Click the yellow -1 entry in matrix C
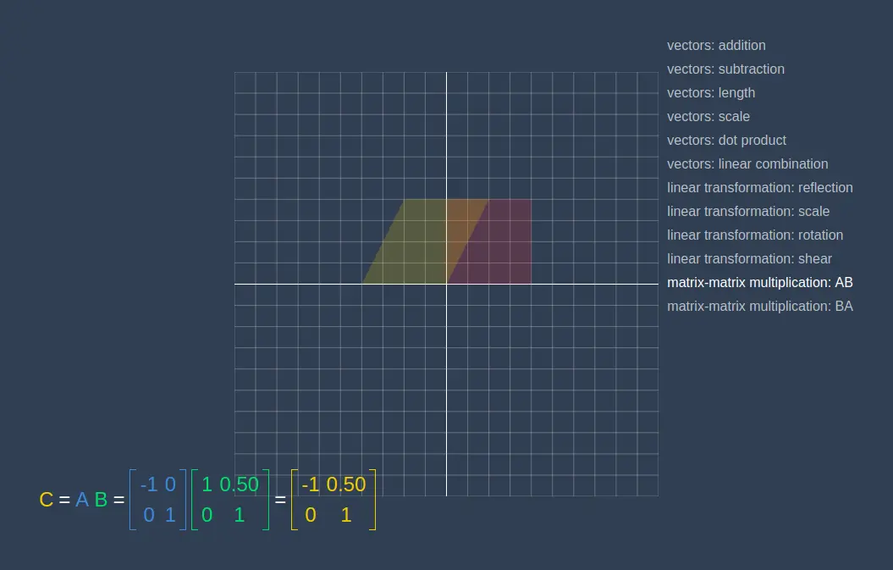The width and height of the screenshot is (893, 570). point(310,484)
